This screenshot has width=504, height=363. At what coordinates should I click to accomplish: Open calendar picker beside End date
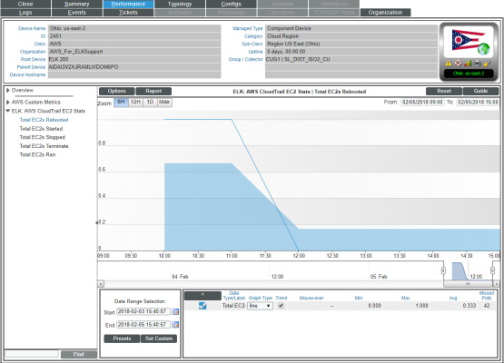coord(175,325)
